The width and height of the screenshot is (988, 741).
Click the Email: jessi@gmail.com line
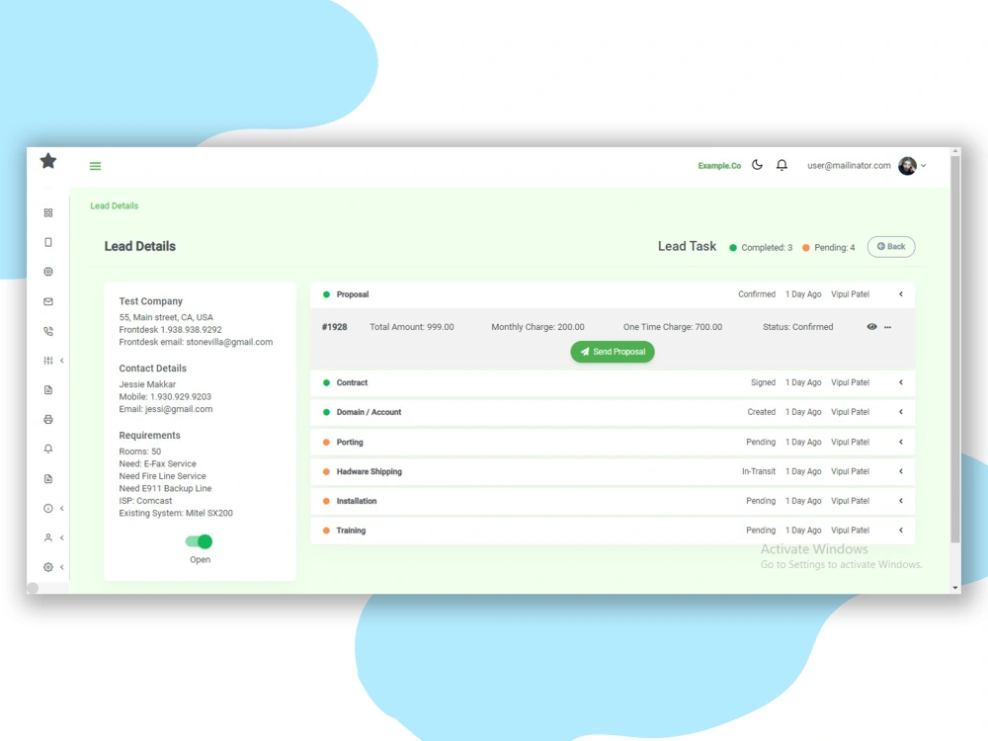click(166, 409)
